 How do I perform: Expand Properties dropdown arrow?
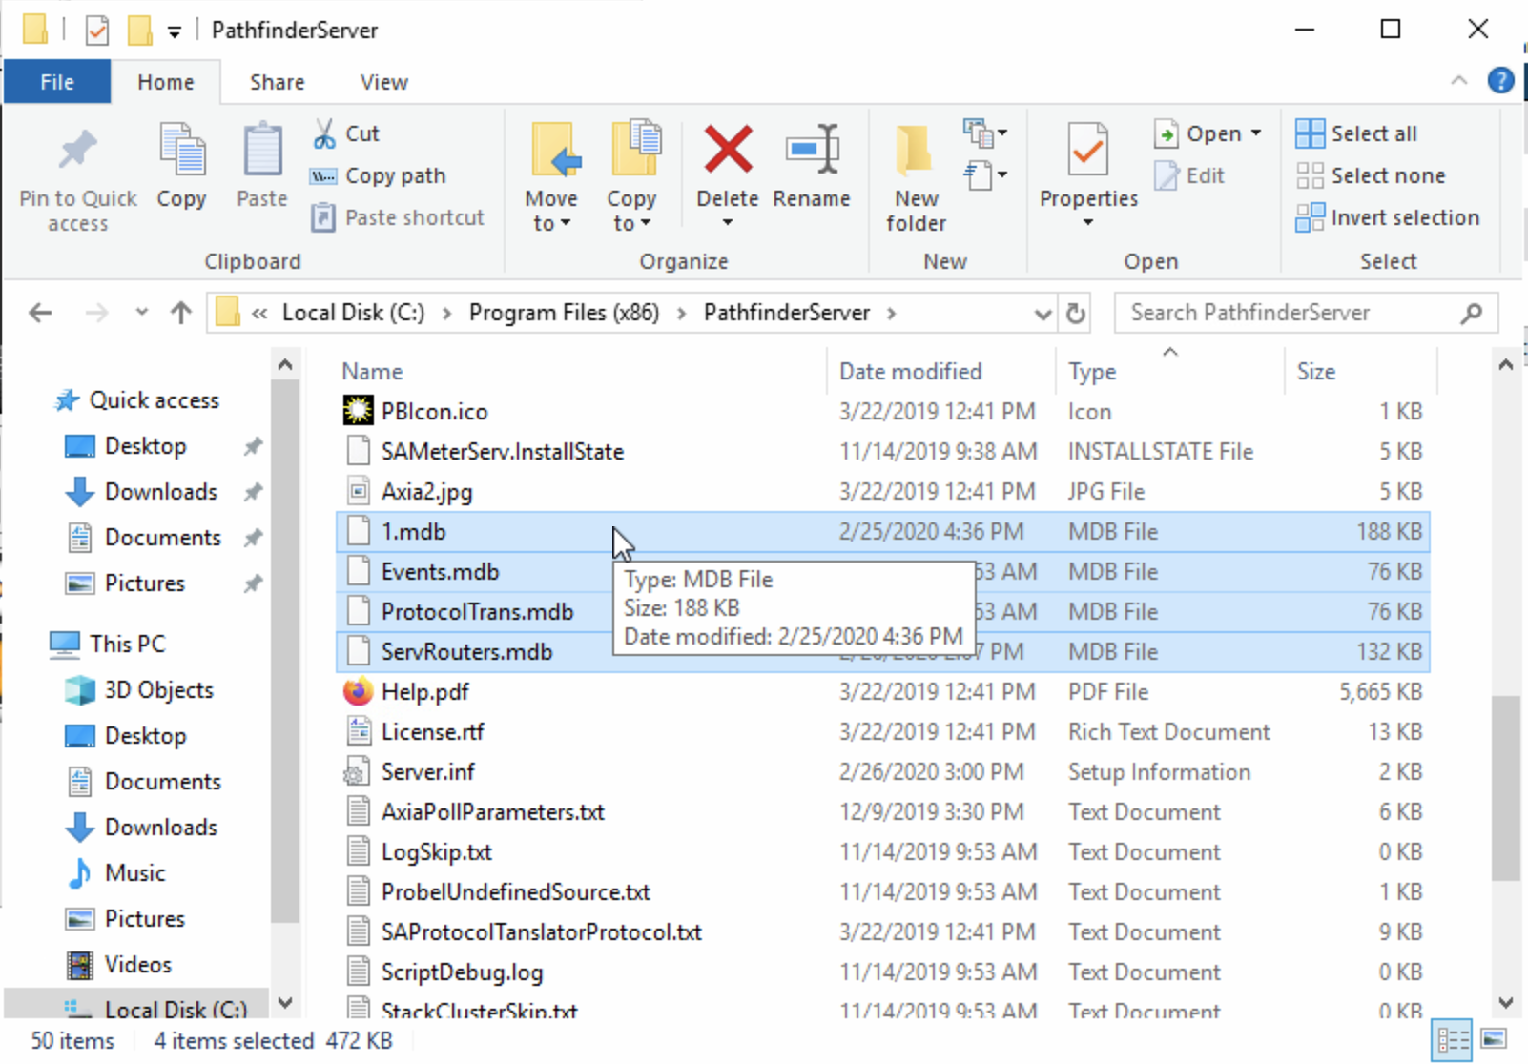(x=1088, y=223)
